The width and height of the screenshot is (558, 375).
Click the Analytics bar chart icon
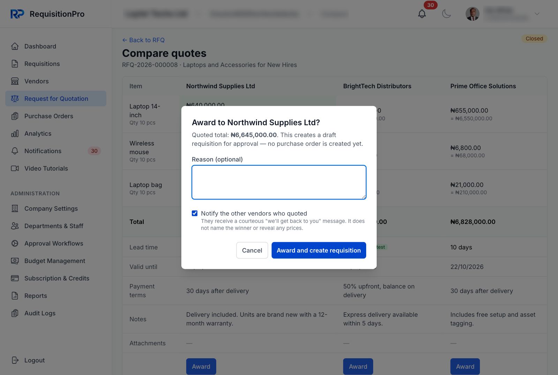tap(15, 134)
